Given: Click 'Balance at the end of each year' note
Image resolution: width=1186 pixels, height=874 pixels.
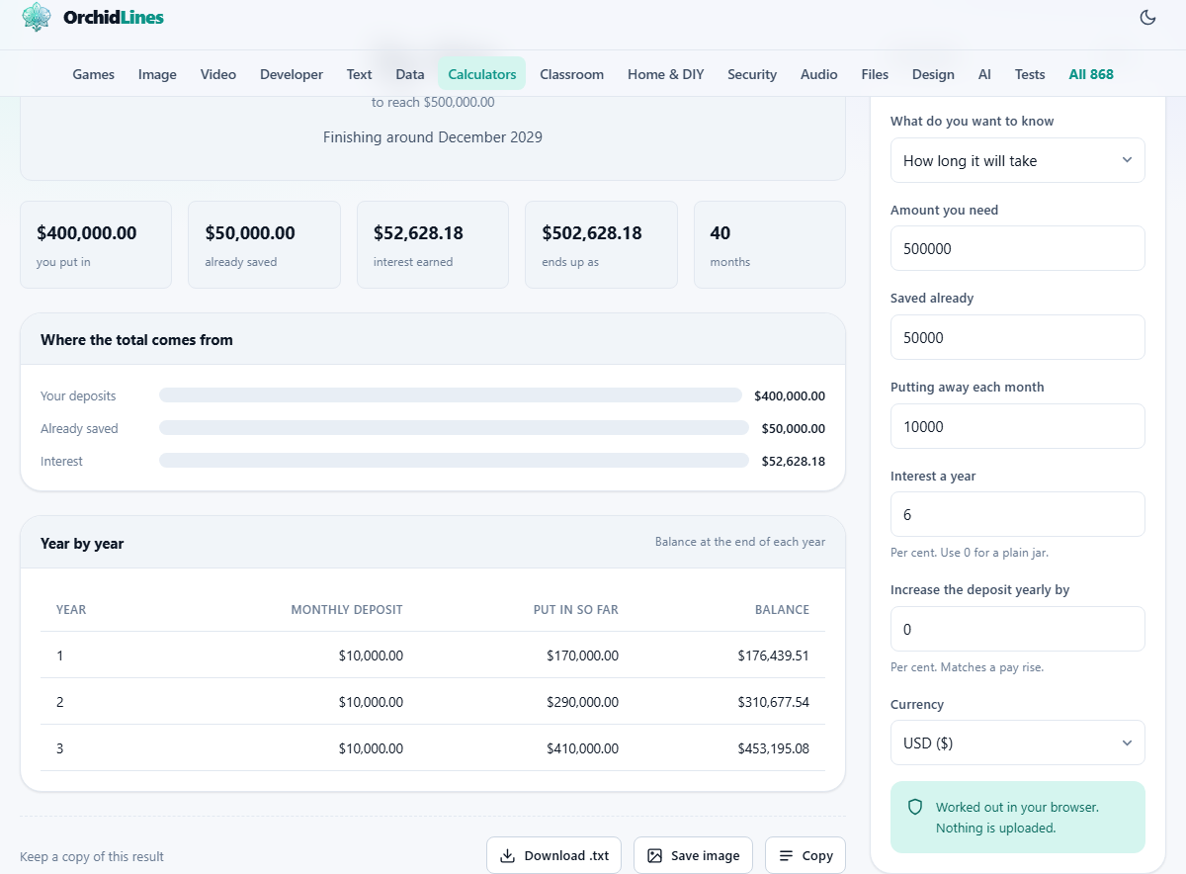Looking at the screenshot, I should point(740,542).
